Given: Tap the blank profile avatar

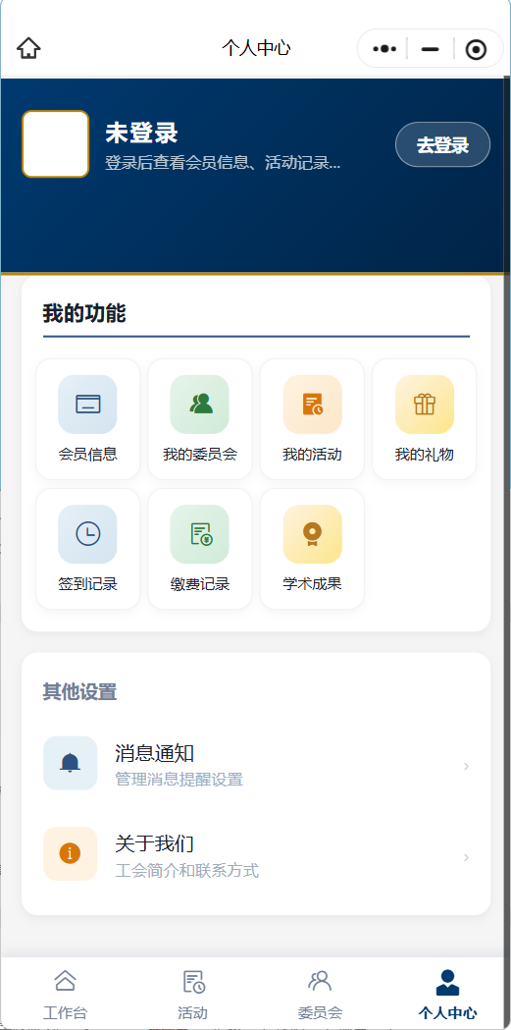Looking at the screenshot, I should tap(56, 144).
